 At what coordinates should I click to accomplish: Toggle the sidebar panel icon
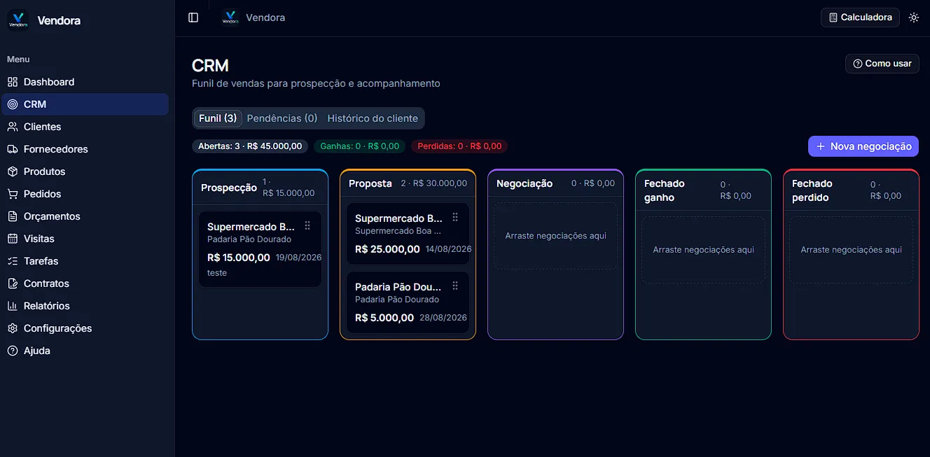[x=193, y=17]
